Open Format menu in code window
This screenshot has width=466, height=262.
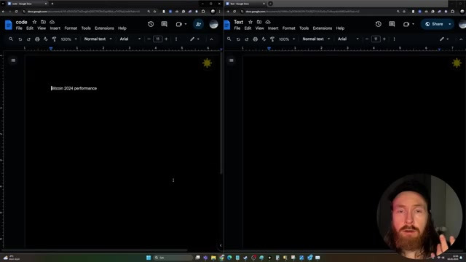click(x=71, y=28)
